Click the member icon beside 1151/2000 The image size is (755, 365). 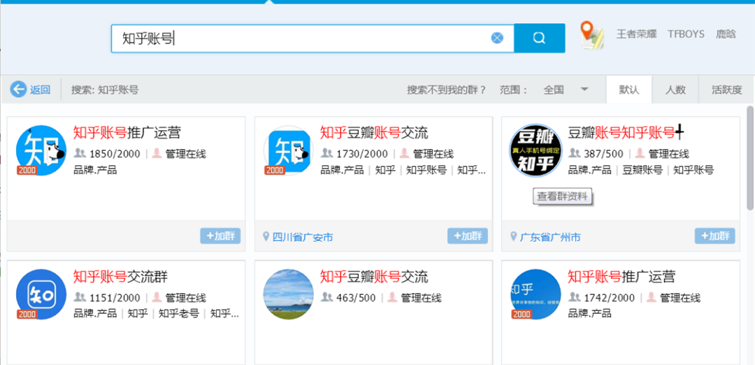80,297
